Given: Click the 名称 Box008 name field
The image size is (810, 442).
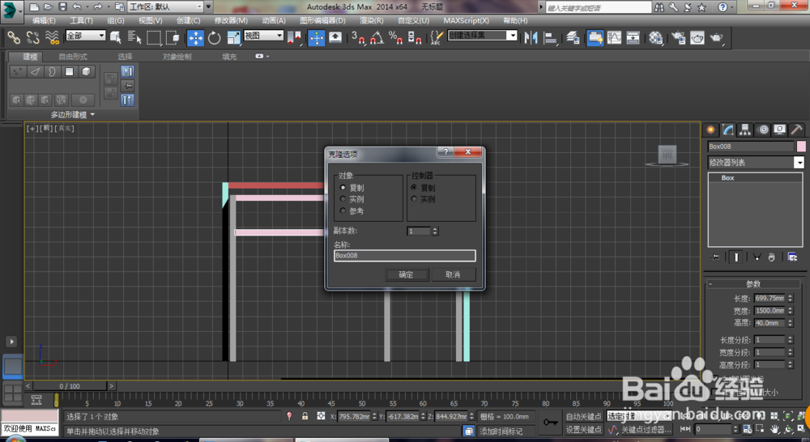Looking at the screenshot, I should [404, 256].
